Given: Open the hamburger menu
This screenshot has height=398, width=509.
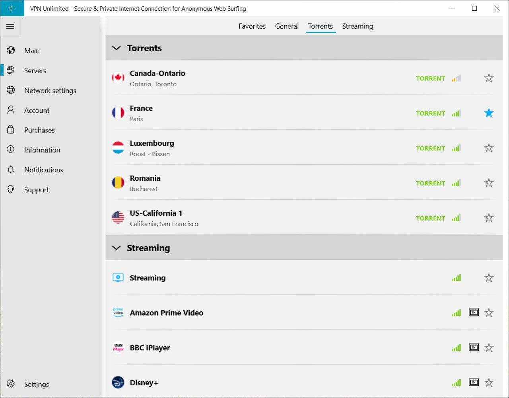Looking at the screenshot, I should (10, 26).
